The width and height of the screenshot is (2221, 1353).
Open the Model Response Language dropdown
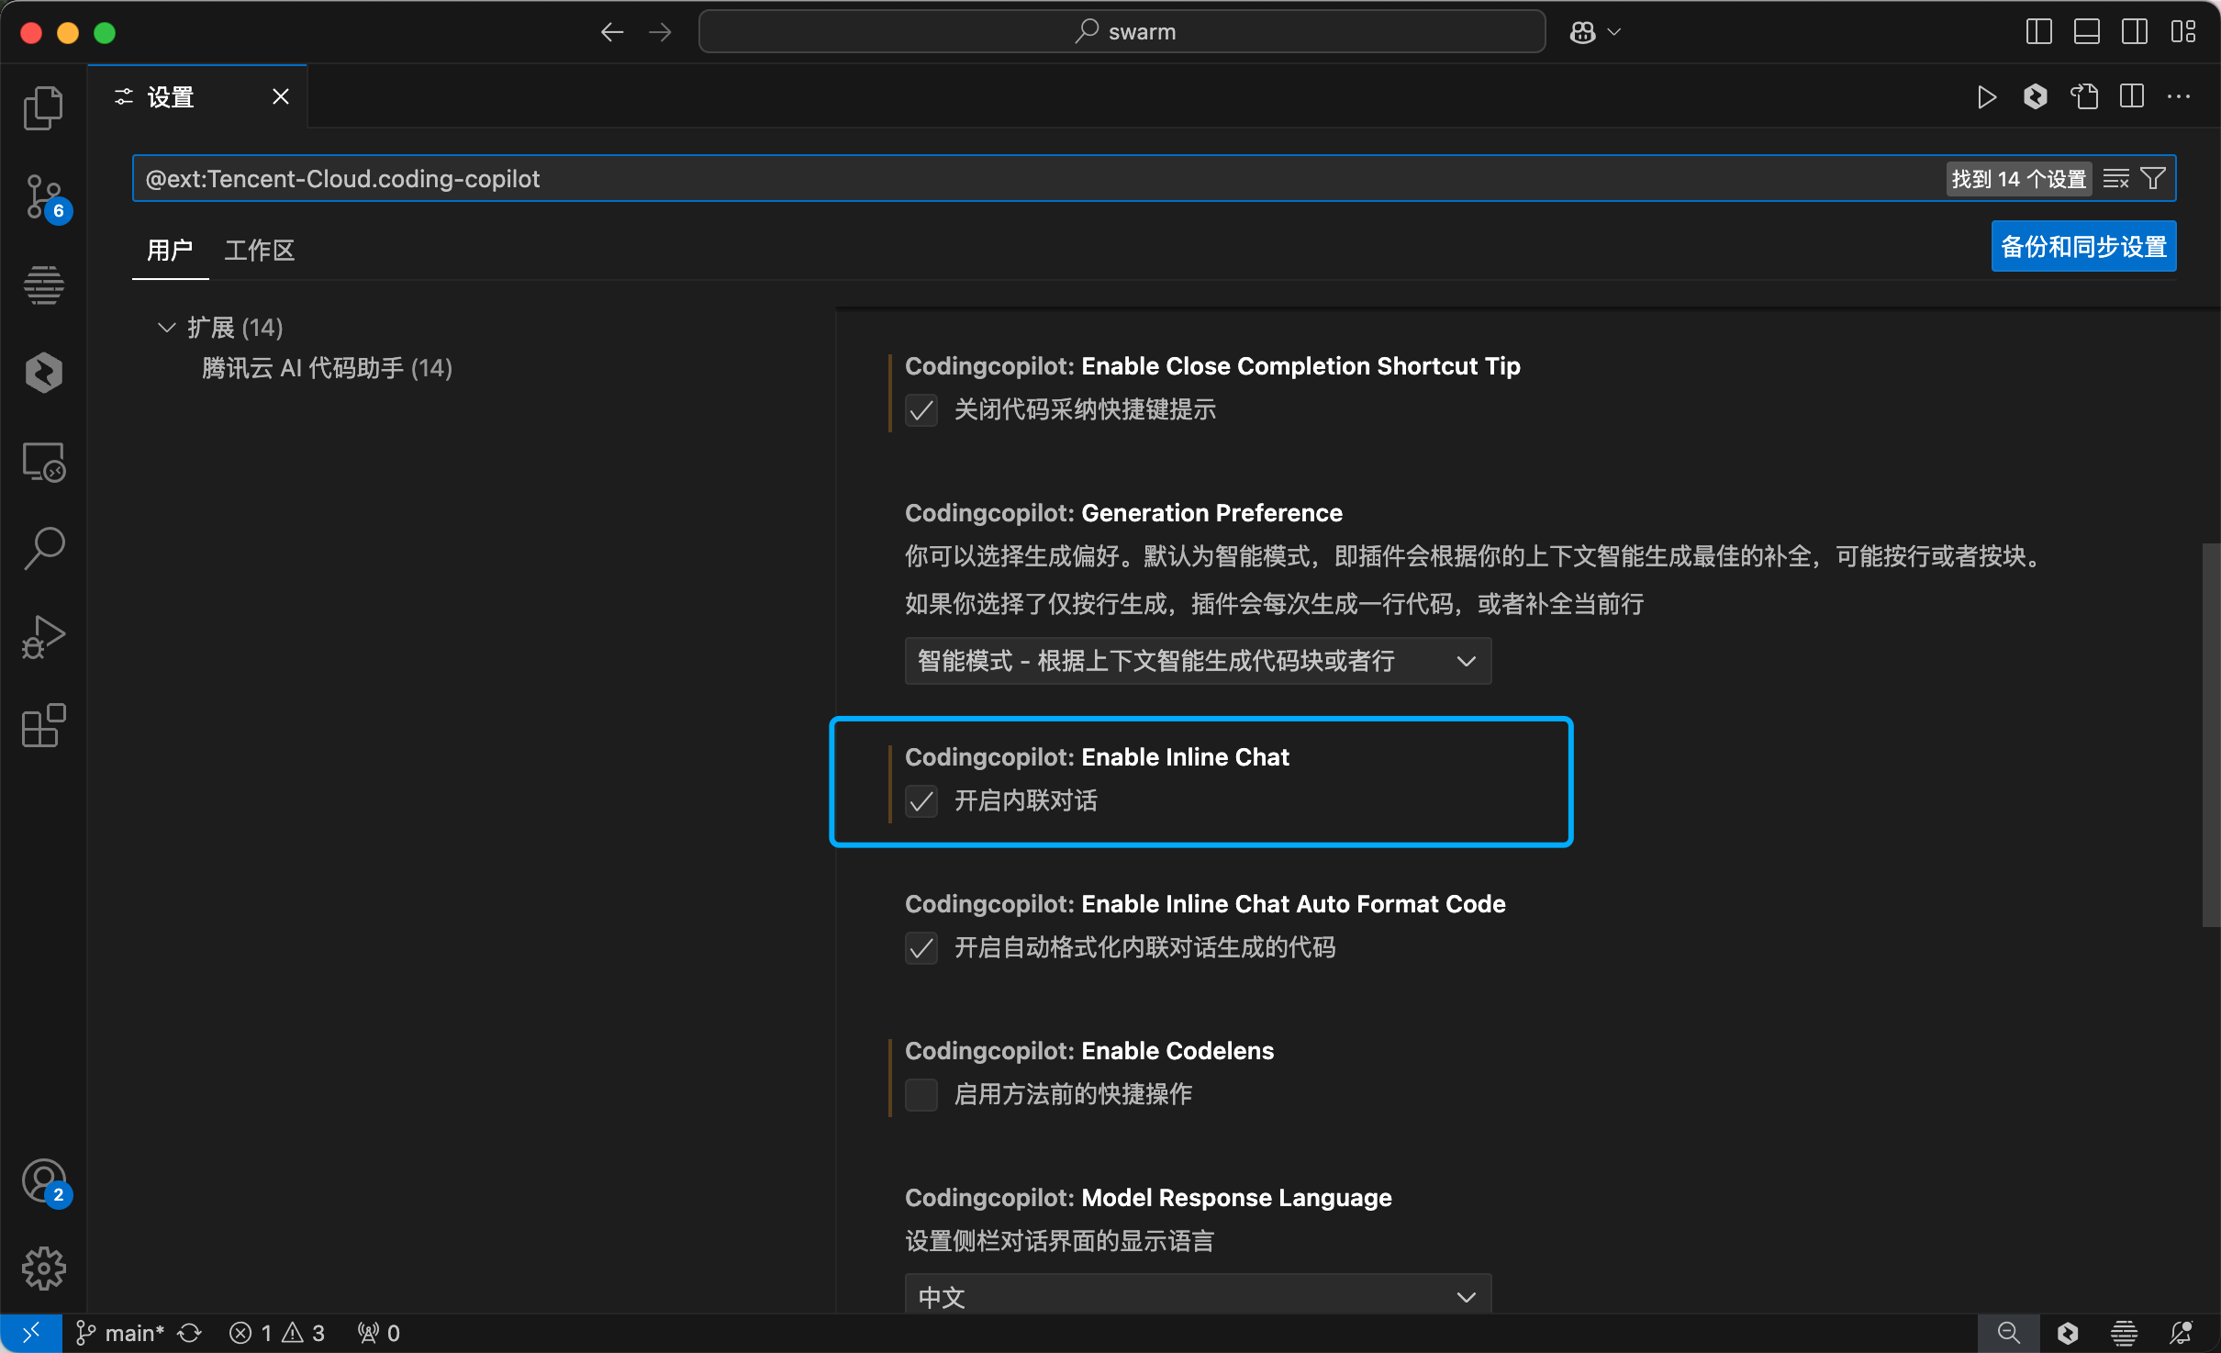click(x=1191, y=1298)
